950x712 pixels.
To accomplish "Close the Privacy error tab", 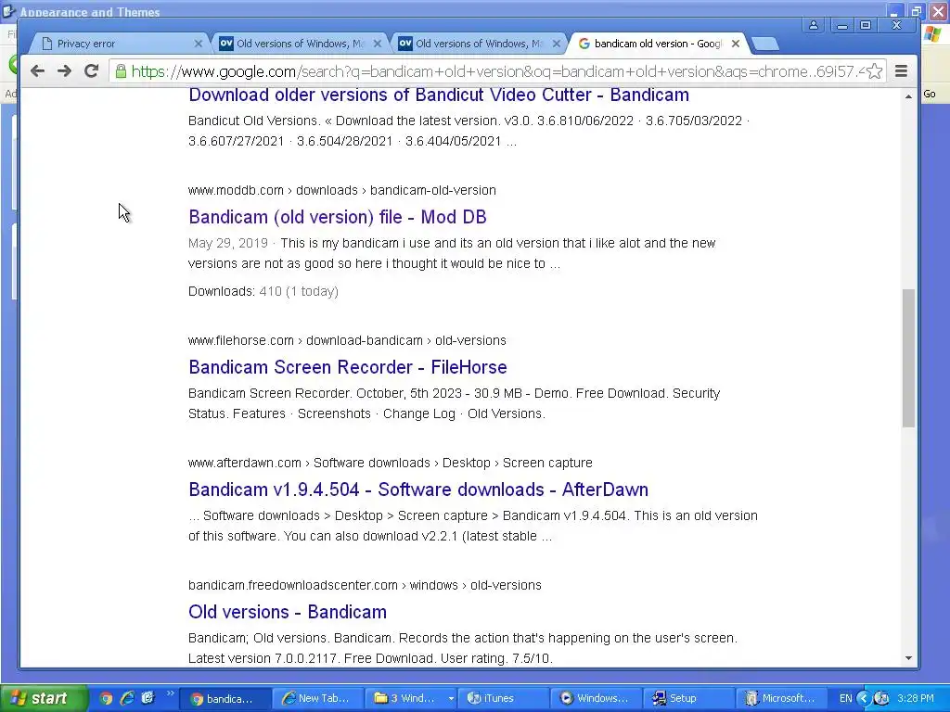I will tap(199, 44).
